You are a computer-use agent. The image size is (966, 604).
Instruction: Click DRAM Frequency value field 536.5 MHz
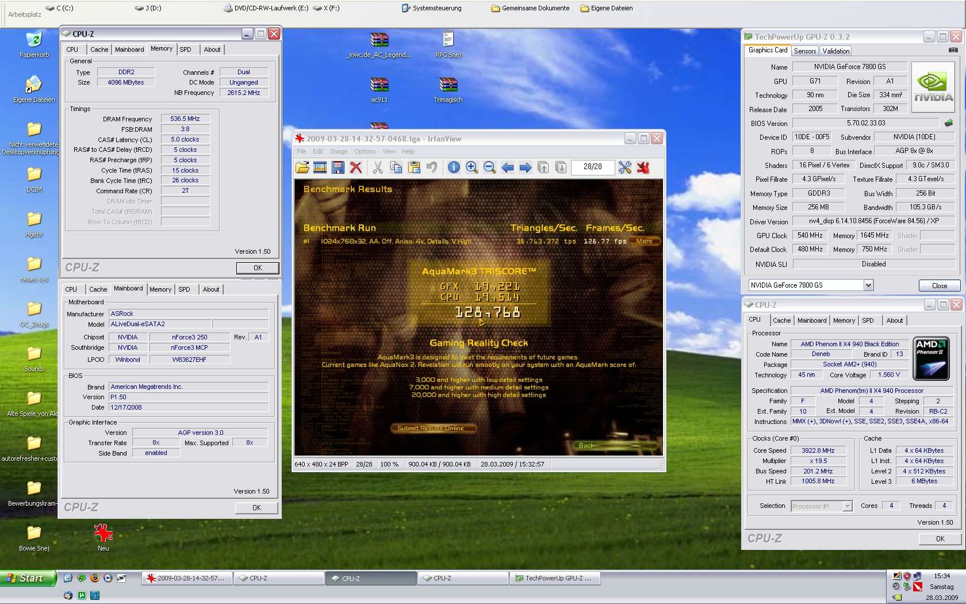tap(185, 118)
